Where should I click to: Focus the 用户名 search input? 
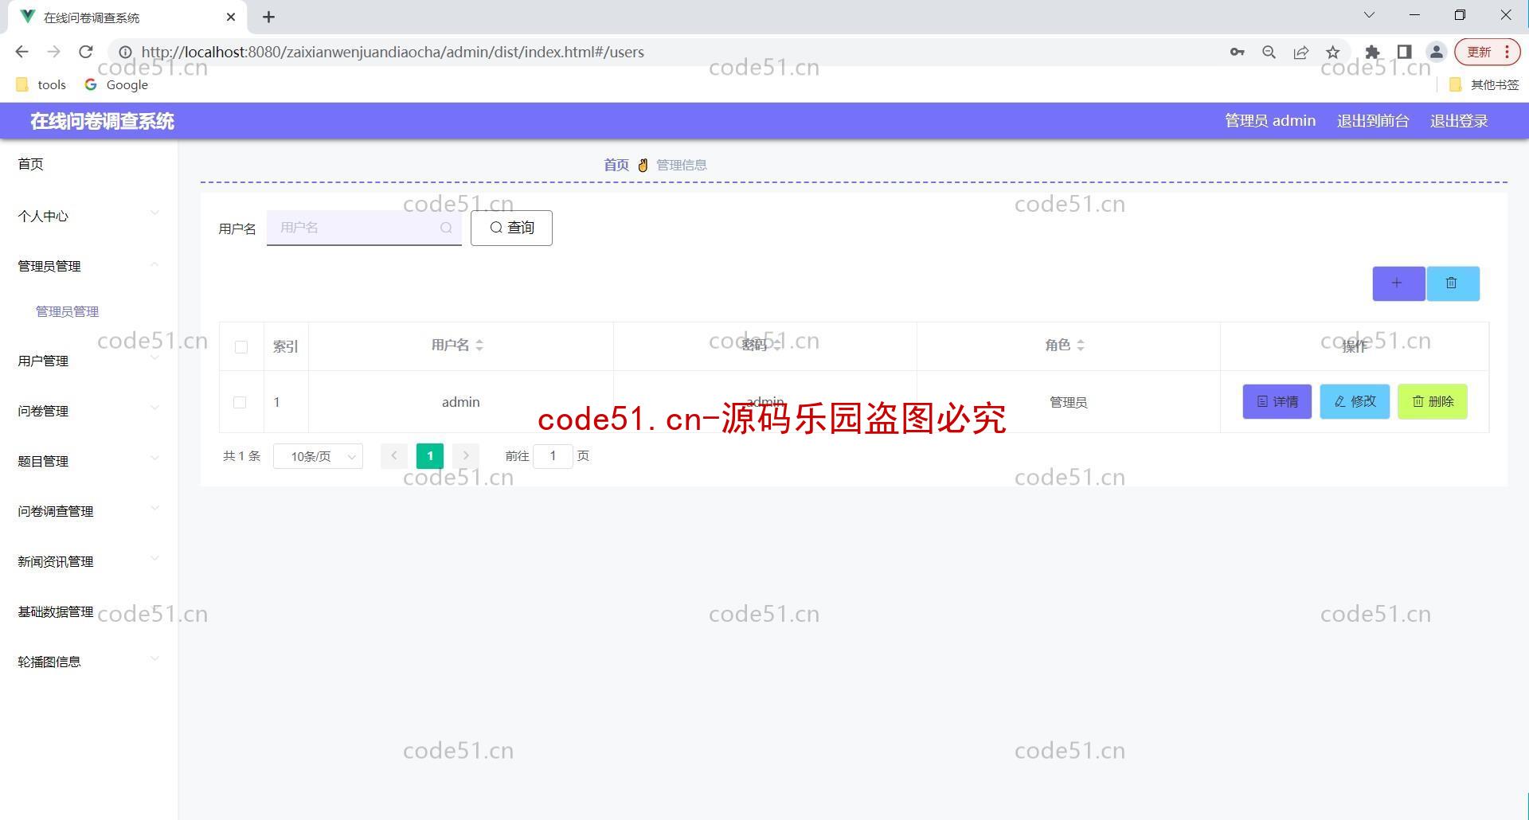click(364, 228)
